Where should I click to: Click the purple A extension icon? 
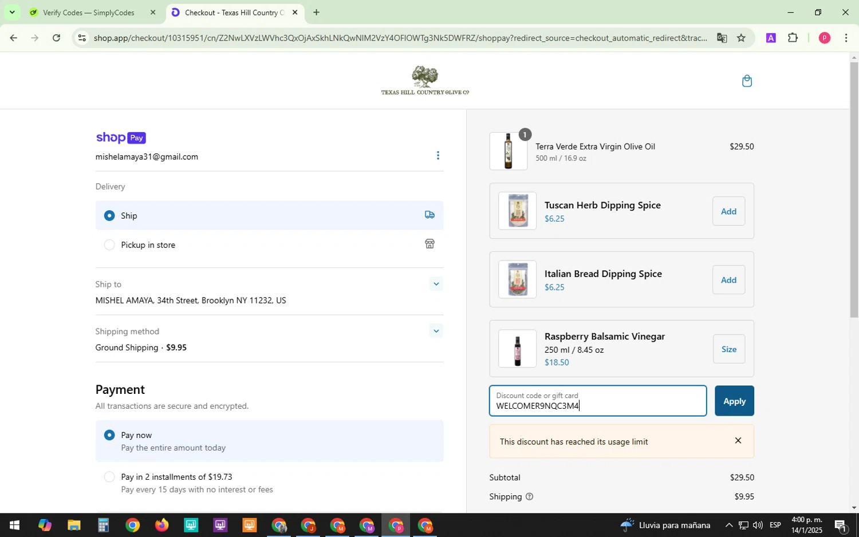(771, 38)
